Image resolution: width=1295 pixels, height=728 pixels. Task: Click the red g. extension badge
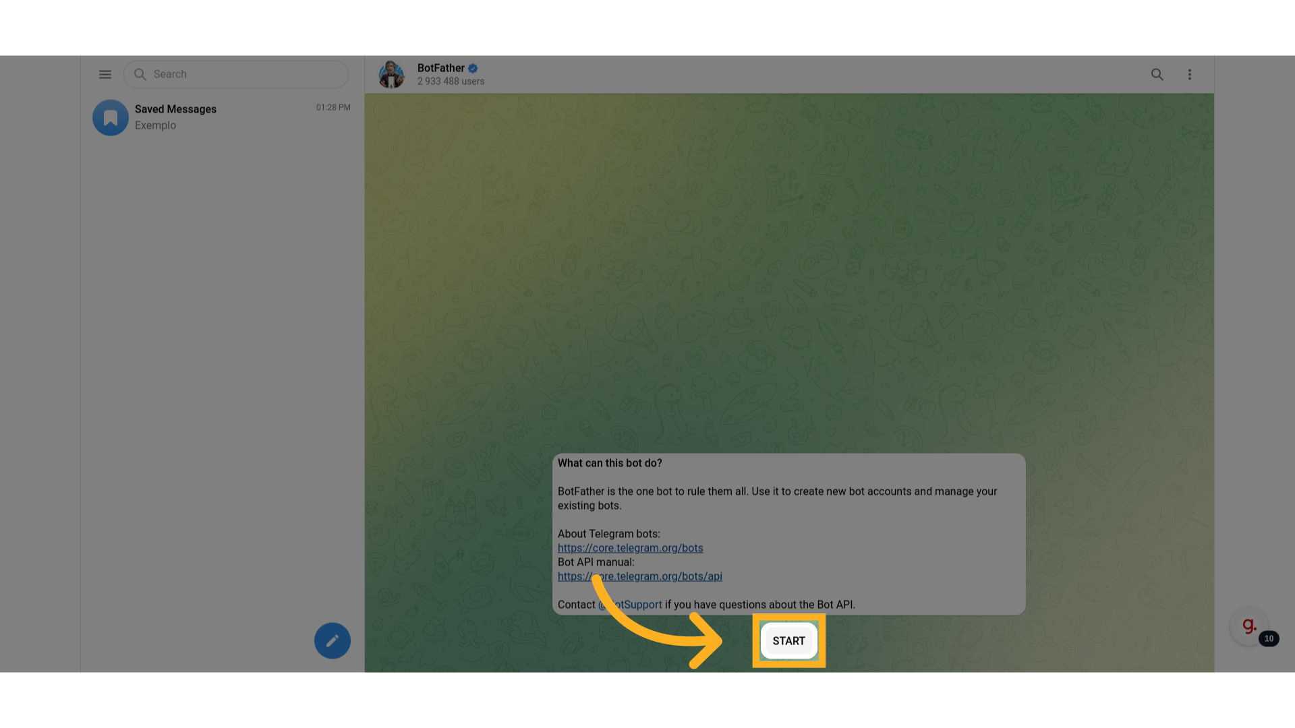(x=1249, y=626)
